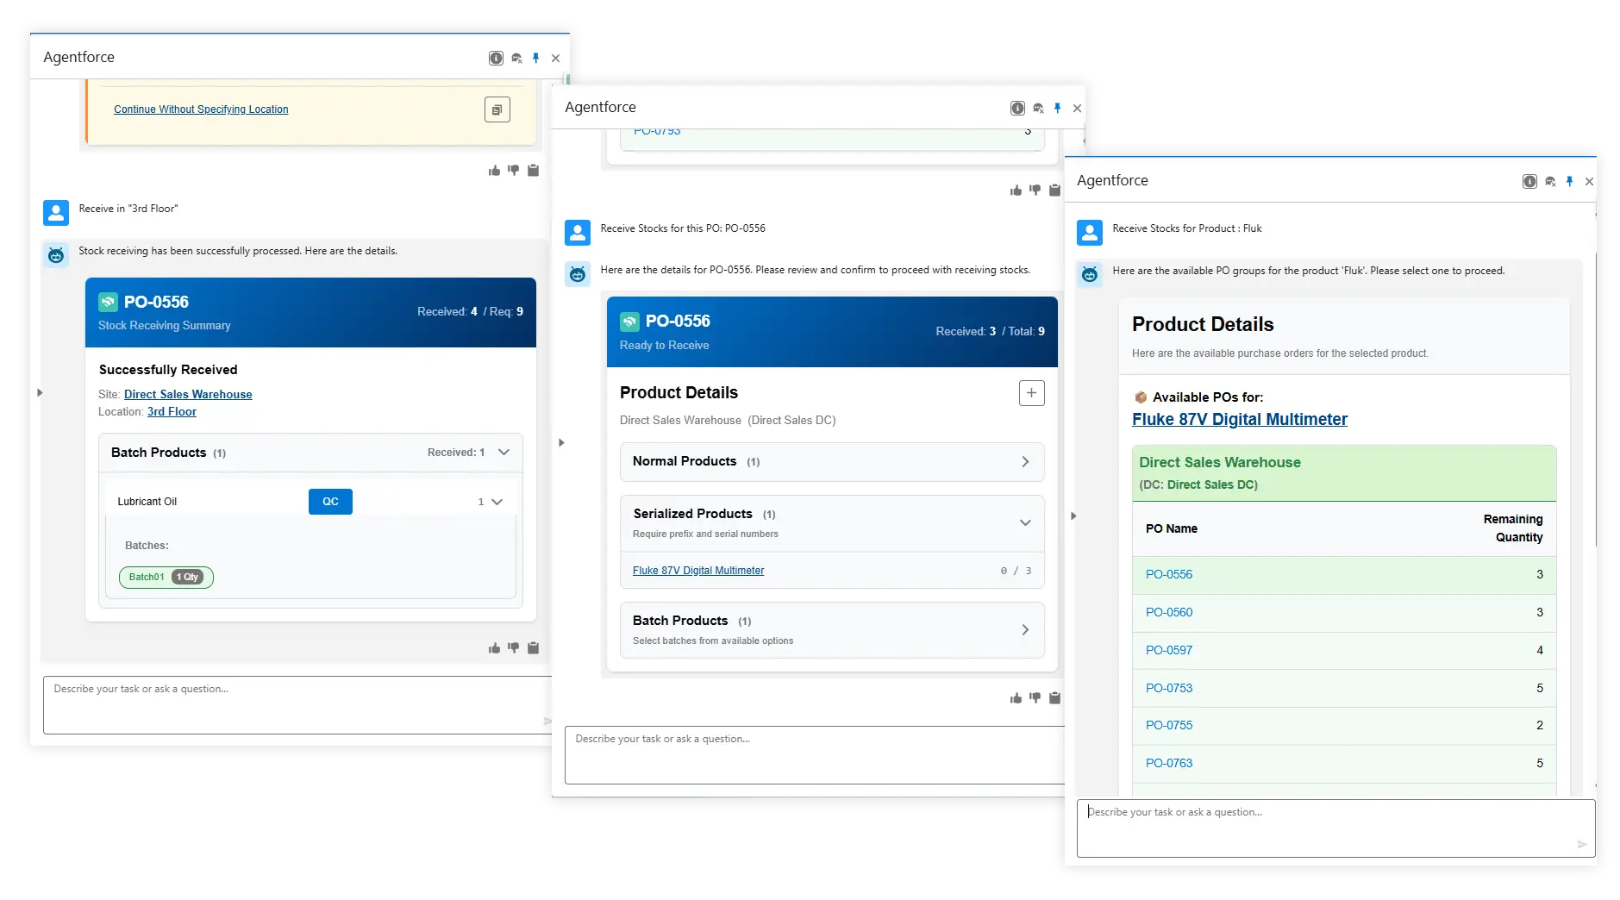
Task: Click the chat icon in the middle Agentforce header
Action: (1038, 108)
